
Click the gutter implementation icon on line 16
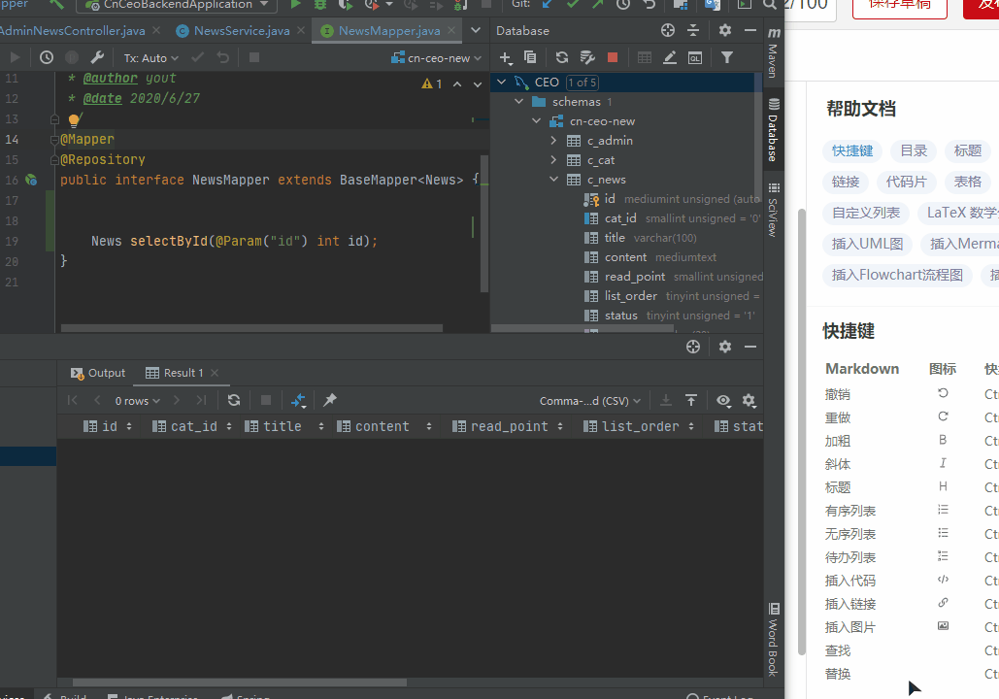(31, 180)
